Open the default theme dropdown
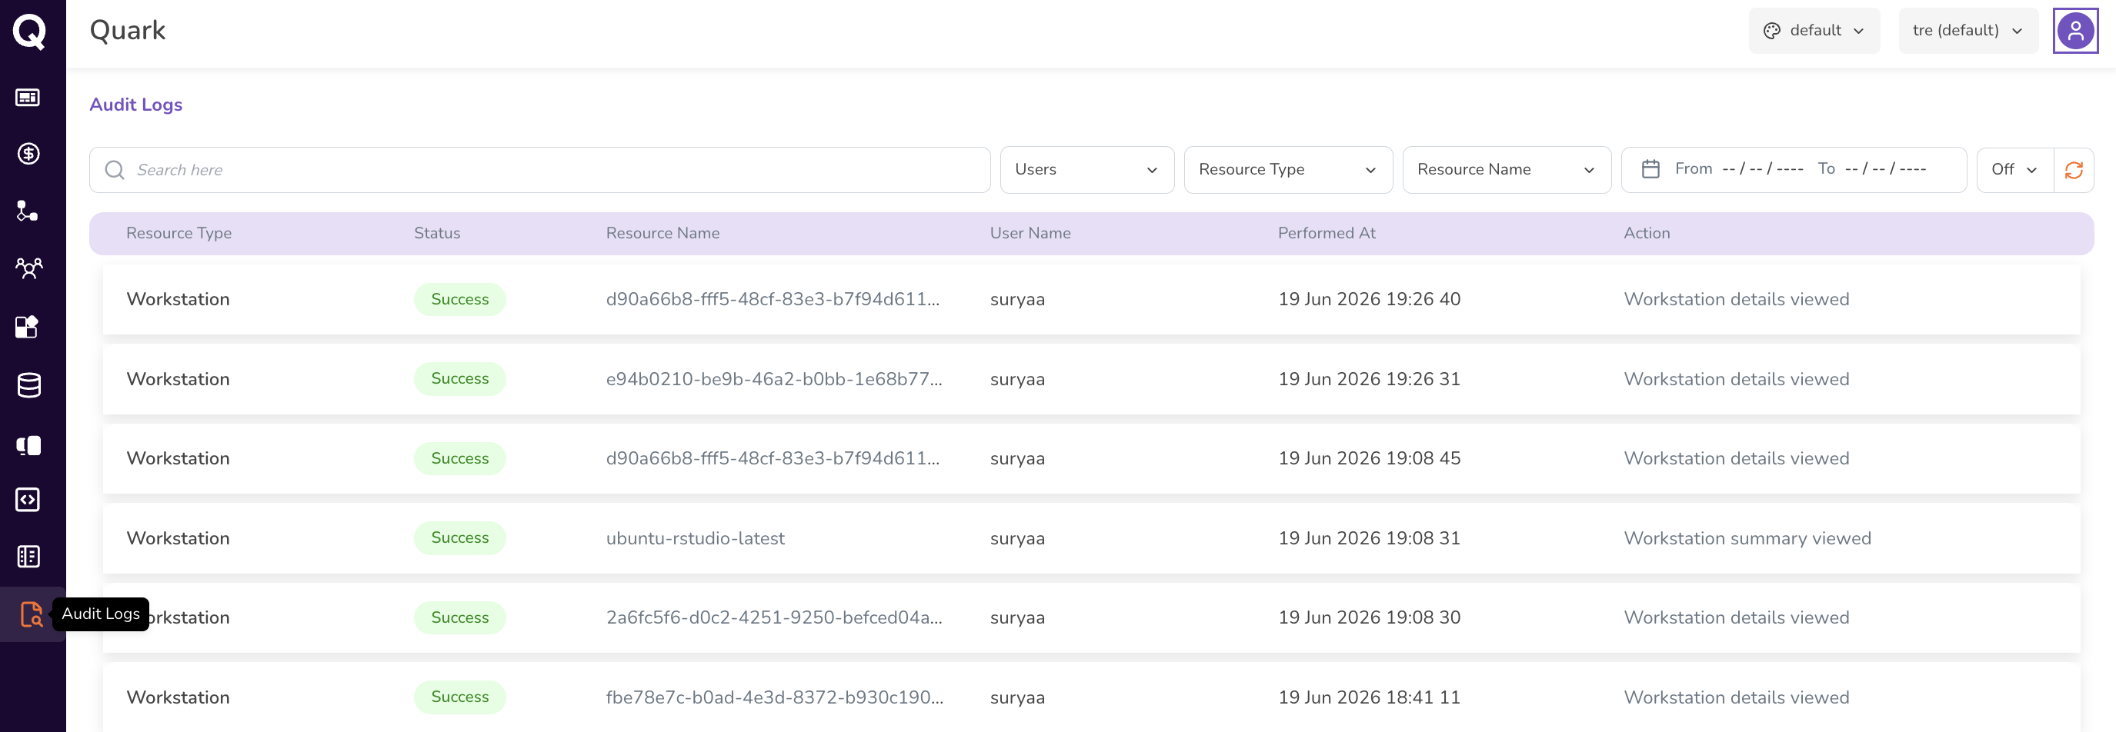 [x=1814, y=30]
